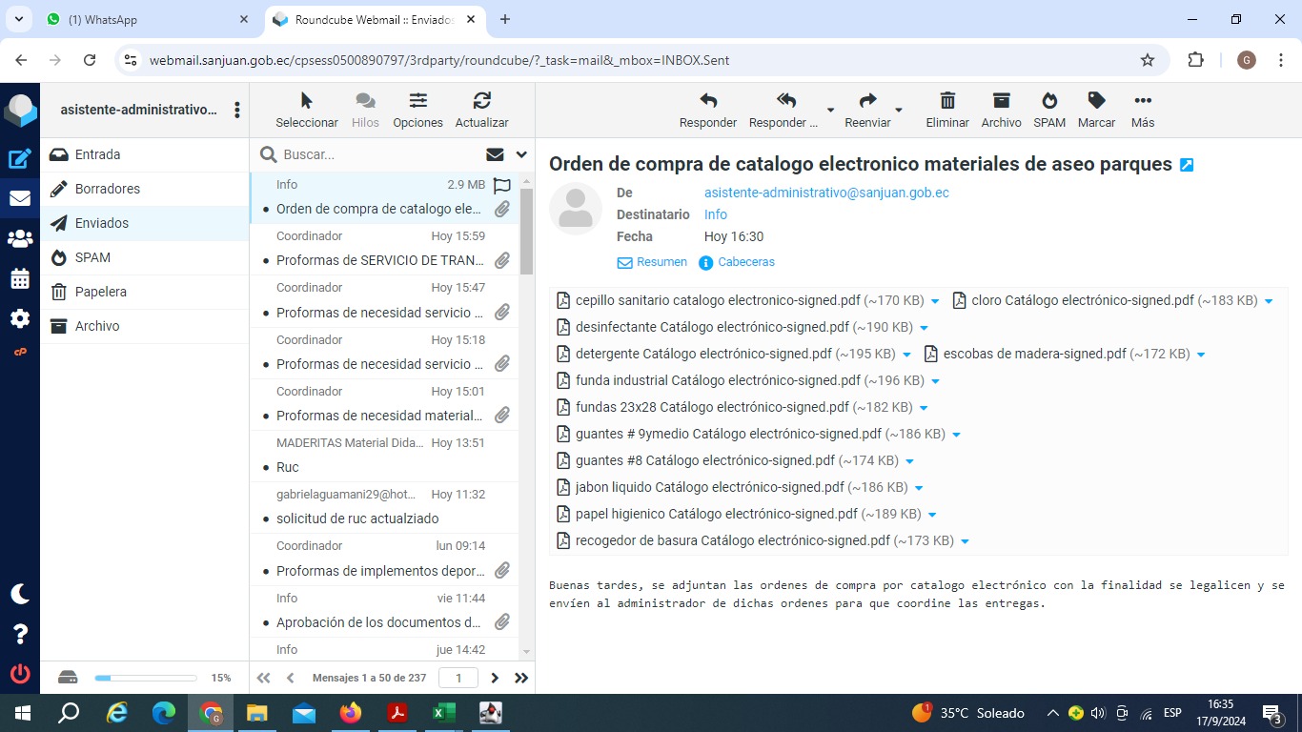Click the Responder reply icon

point(707,101)
